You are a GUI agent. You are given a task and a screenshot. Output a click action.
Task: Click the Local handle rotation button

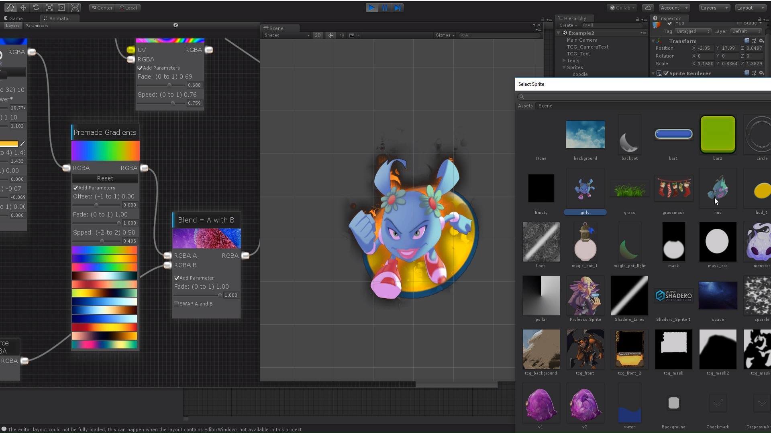[128, 8]
